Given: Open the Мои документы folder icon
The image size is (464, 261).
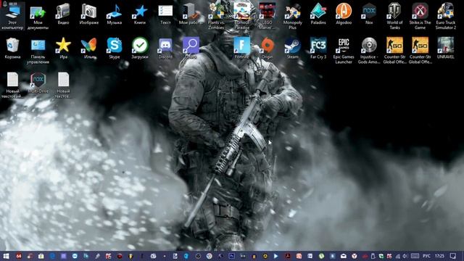Looking at the screenshot, I should coord(38,16).
